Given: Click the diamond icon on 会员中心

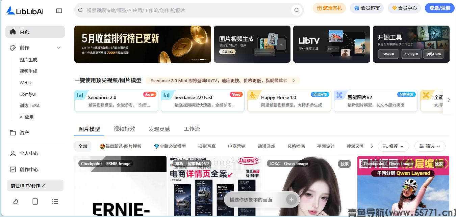Looking at the screenshot, I should click(x=394, y=8).
